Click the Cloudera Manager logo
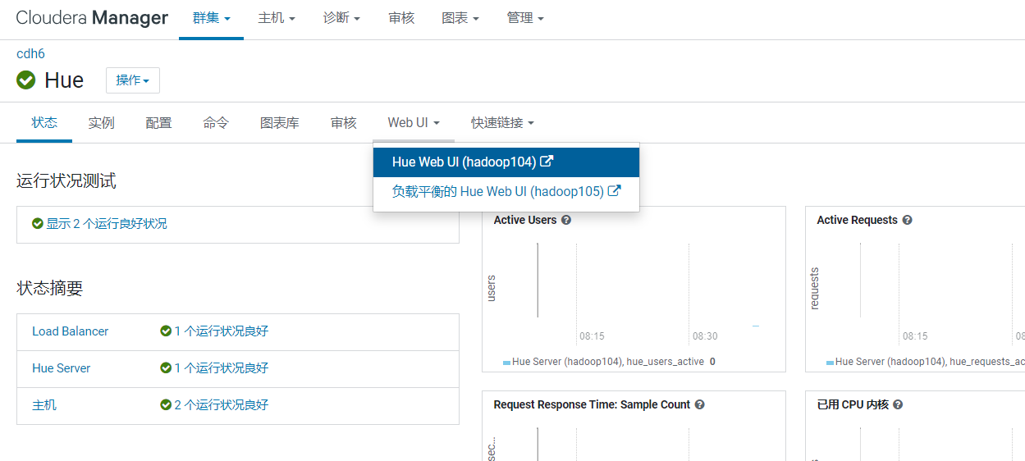 [x=92, y=17]
